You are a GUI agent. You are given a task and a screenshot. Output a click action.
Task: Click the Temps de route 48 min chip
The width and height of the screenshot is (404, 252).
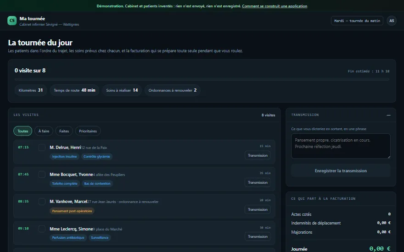74,90
